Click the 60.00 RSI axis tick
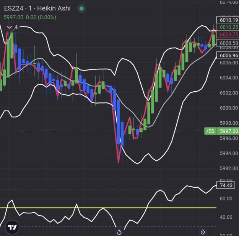The height and width of the screenshot is (236, 239). [226, 199]
